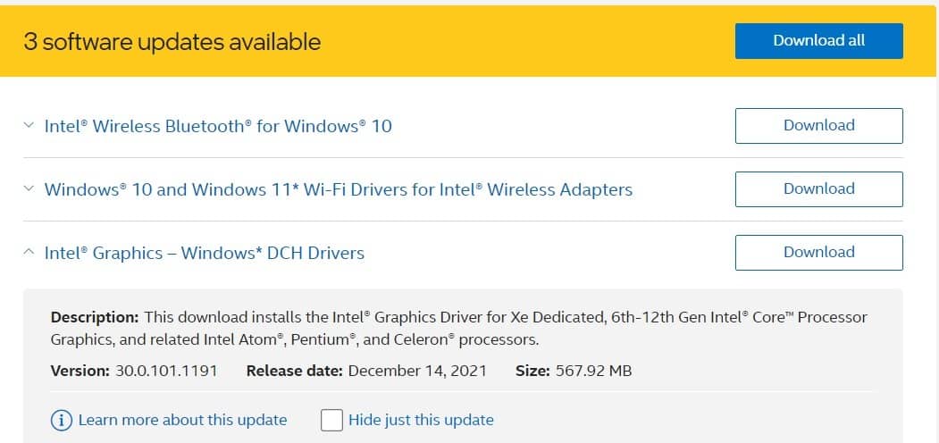Click the bold Description label
Viewport: 939px width, 443px height.
point(95,317)
